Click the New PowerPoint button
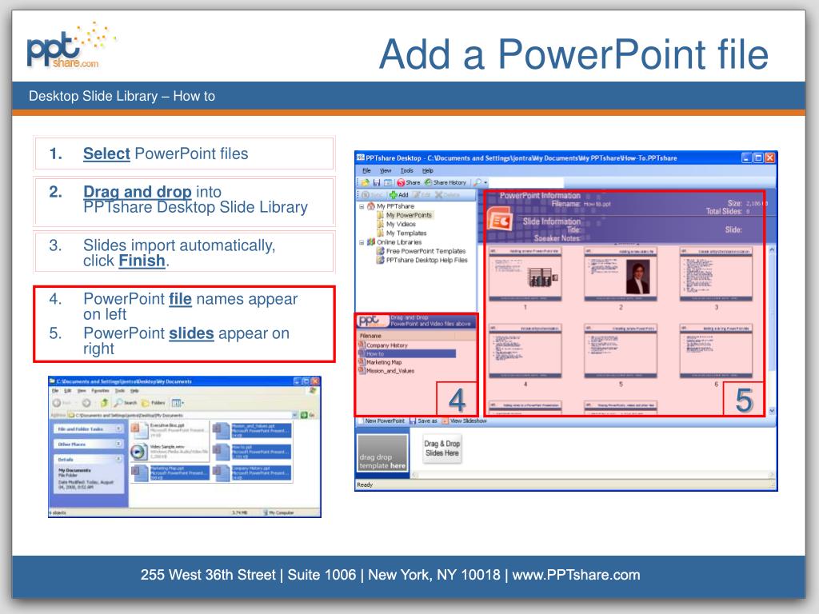The image size is (819, 614). [x=382, y=421]
